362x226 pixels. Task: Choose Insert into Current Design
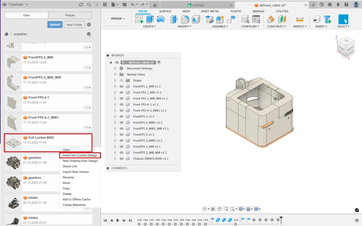click(x=80, y=155)
